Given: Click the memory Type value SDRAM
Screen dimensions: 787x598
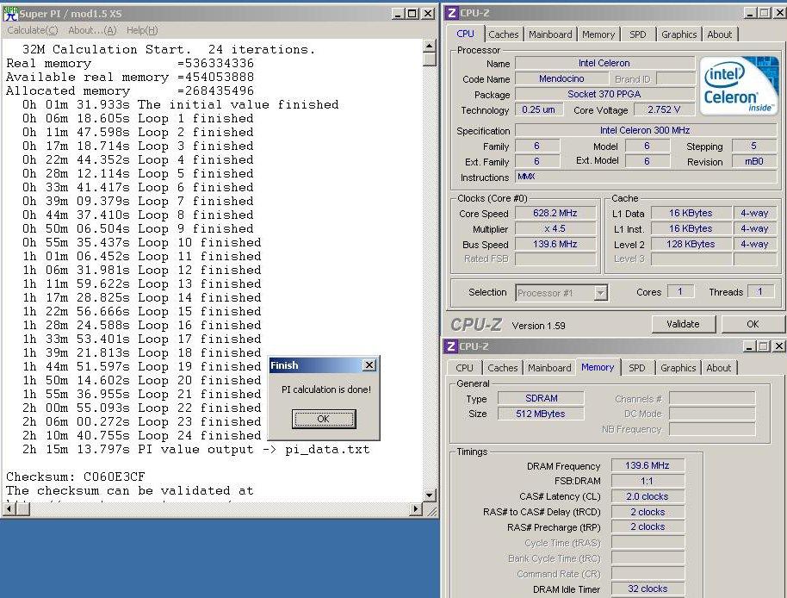Looking at the screenshot, I should coord(541,398).
